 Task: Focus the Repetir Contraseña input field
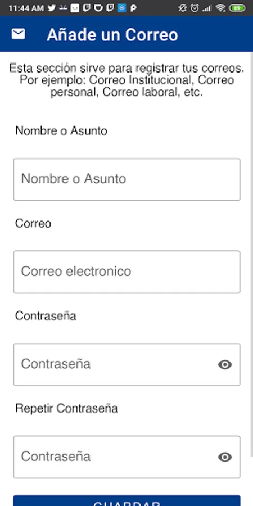pos(126,457)
